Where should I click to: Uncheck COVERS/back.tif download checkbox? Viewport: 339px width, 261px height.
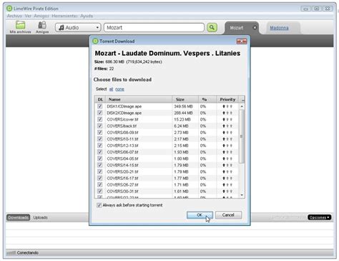click(100, 126)
